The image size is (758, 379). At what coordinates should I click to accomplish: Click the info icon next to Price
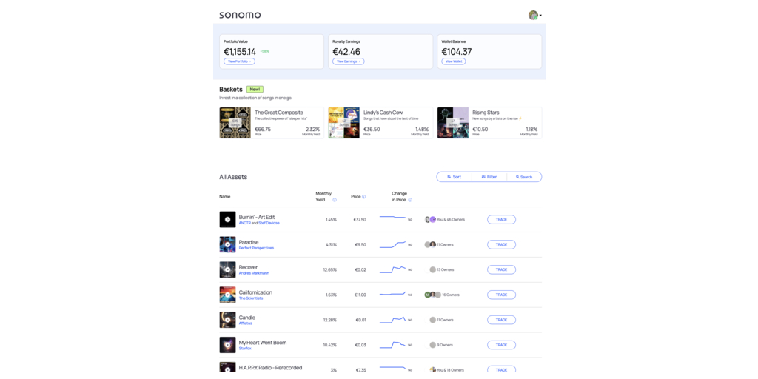click(364, 197)
